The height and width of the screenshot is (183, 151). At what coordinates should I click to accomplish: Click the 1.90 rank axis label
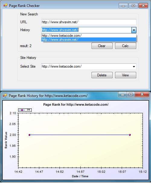[x=12, y=157]
